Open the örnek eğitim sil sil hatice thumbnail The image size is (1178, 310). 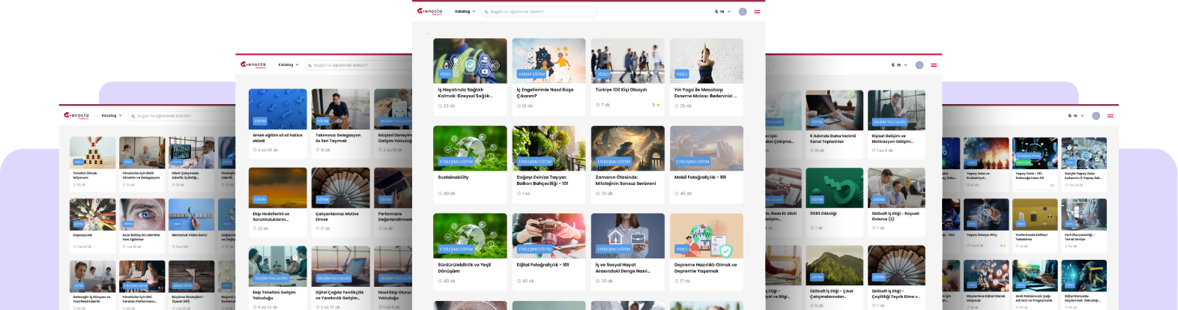coord(277,109)
